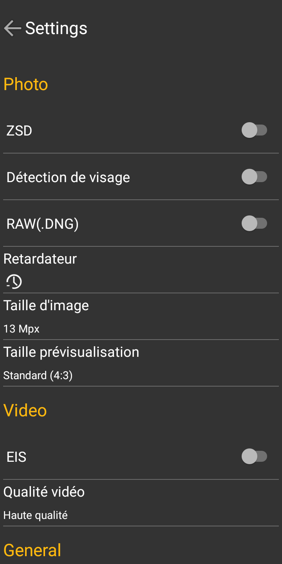The height and width of the screenshot is (564, 282).
Task: Tap the EIS label text
Action: point(16,457)
